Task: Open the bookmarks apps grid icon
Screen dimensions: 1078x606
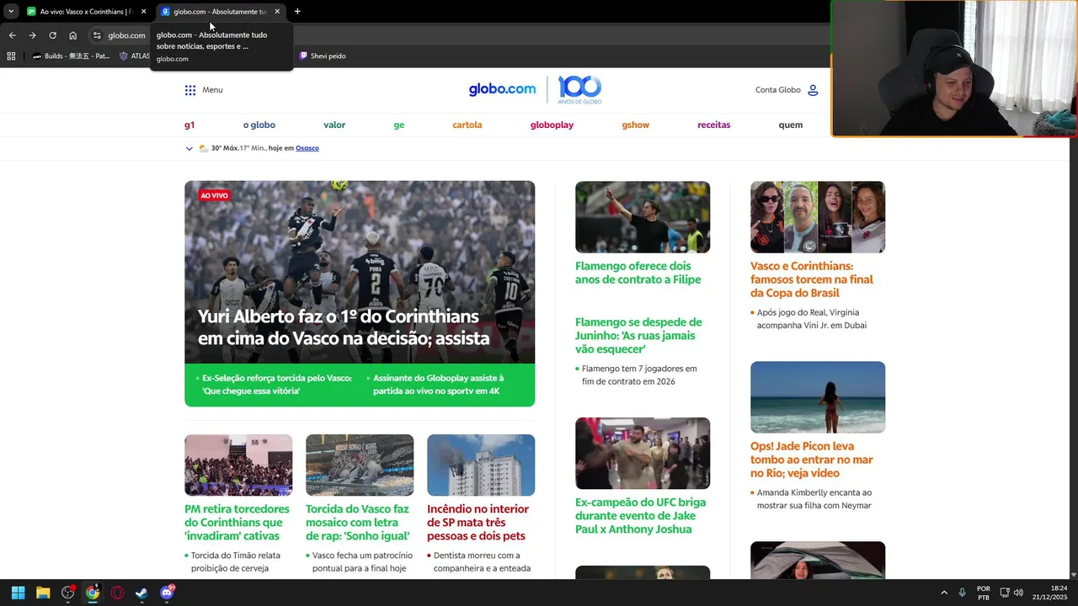Action: point(11,56)
